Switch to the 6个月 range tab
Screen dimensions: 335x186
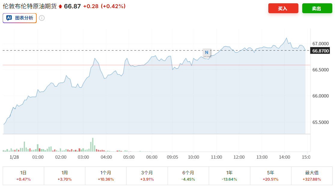click(x=188, y=176)
